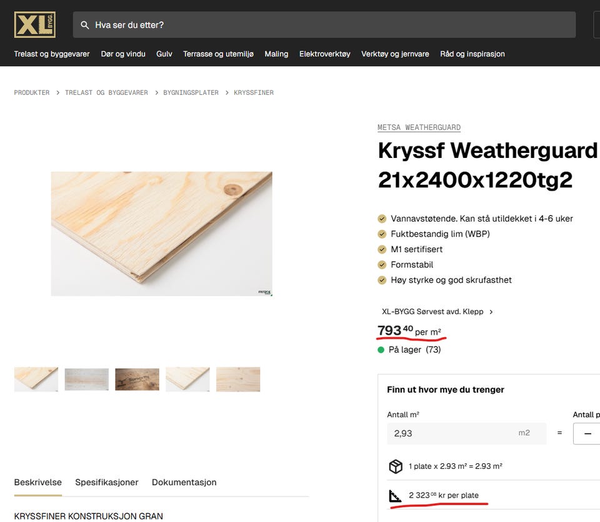Click checkmark icon beside 'Høy styrke'

(x=382, y=280)
